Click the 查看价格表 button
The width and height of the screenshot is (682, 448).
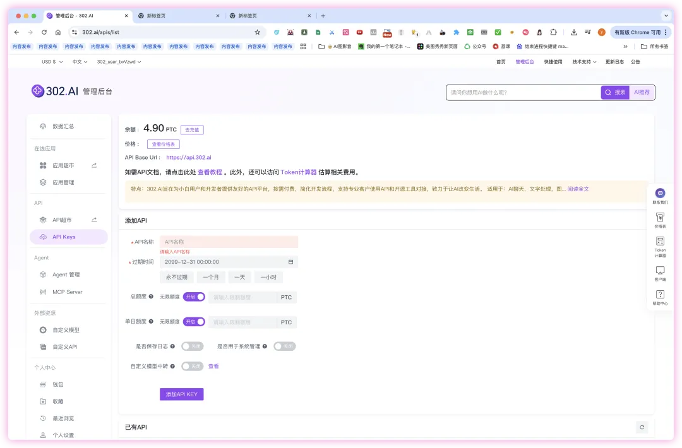pyautogui.click(x=163, y=144)
